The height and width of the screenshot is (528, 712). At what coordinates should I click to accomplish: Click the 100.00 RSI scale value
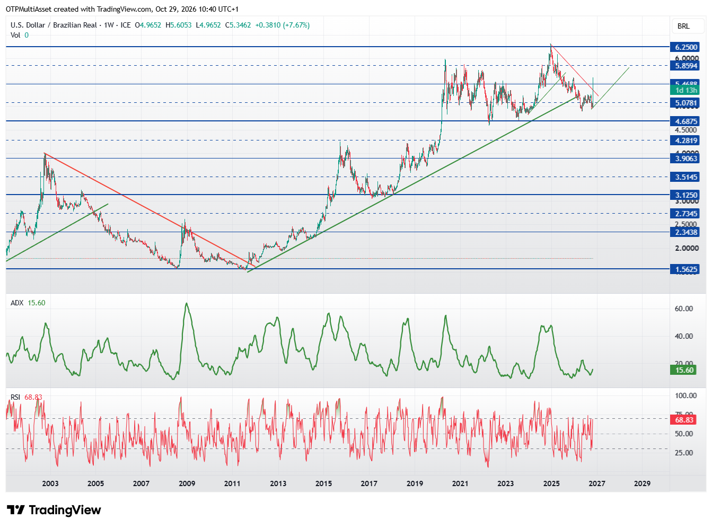[685, 395]
